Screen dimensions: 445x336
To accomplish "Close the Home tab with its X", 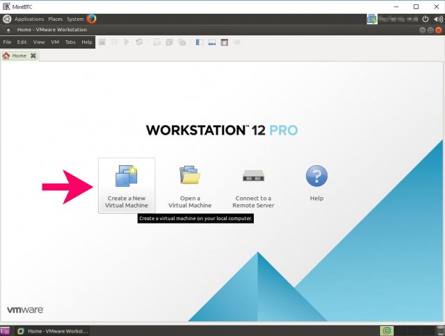I will click(x=33, y=56).
